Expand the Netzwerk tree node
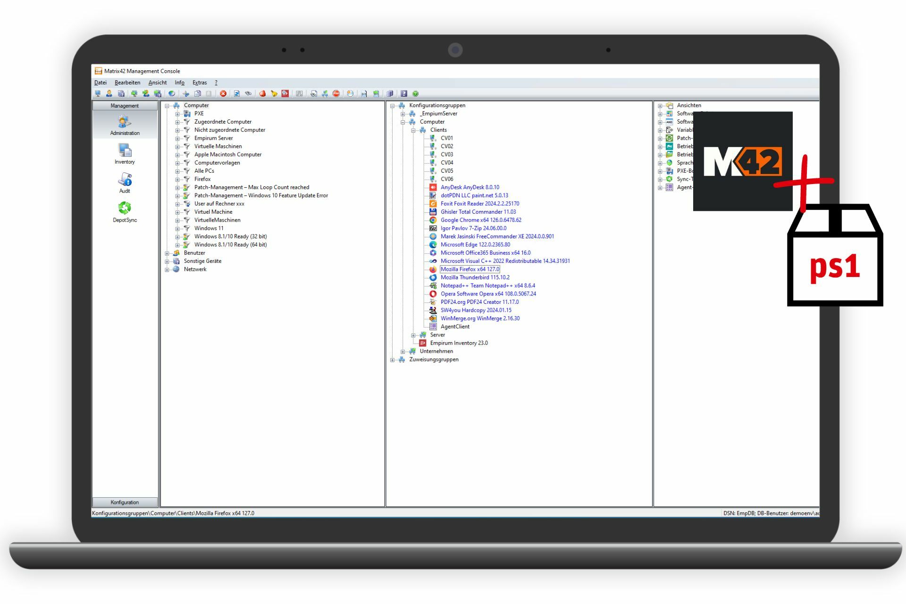Image resolution: width=906 pixels, height=604 pixels. pos(167,270)
